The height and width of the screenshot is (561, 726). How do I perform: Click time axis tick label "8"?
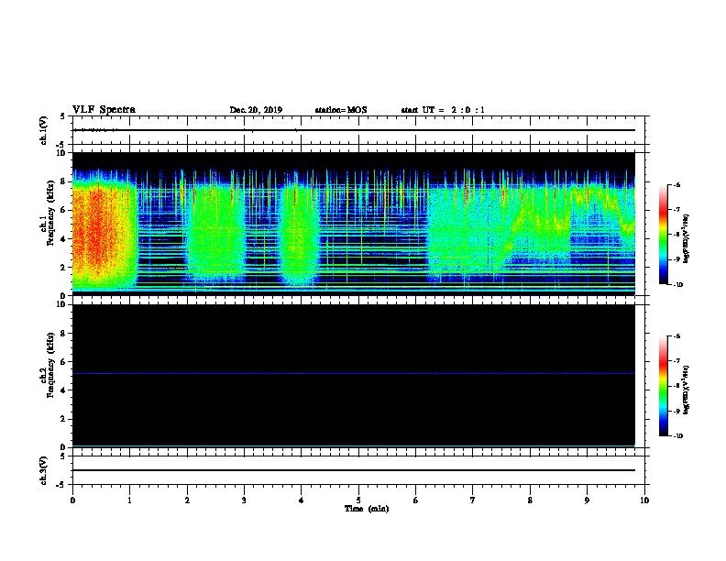pos(530,500)
